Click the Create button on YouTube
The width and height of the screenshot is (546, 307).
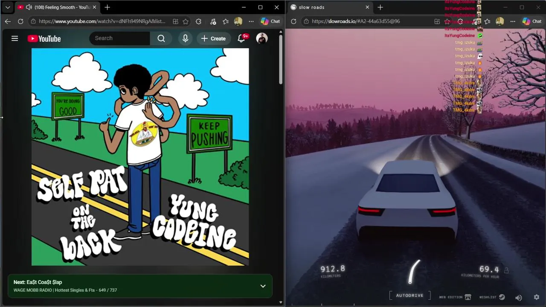coord(213,38)
